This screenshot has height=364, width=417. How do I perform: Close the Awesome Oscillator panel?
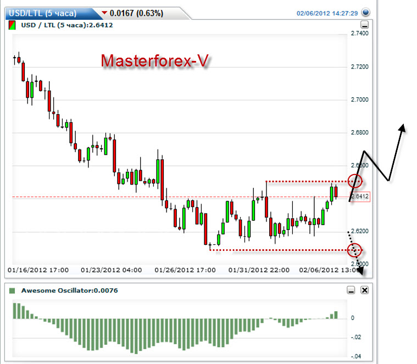point(365,290)
